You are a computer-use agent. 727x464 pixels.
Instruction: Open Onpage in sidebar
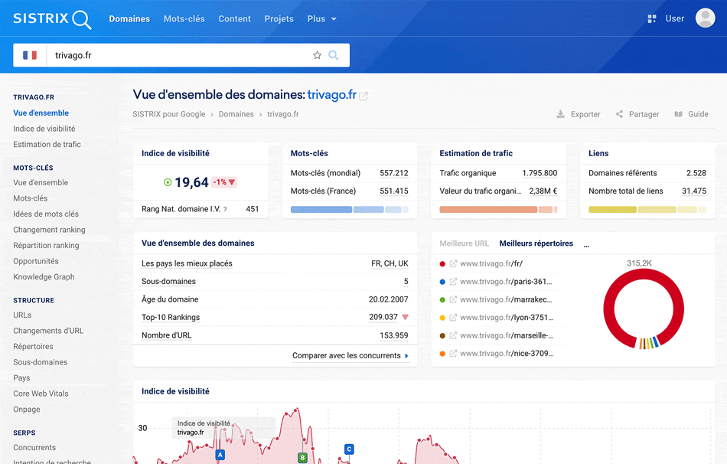[x=27, y=410]
